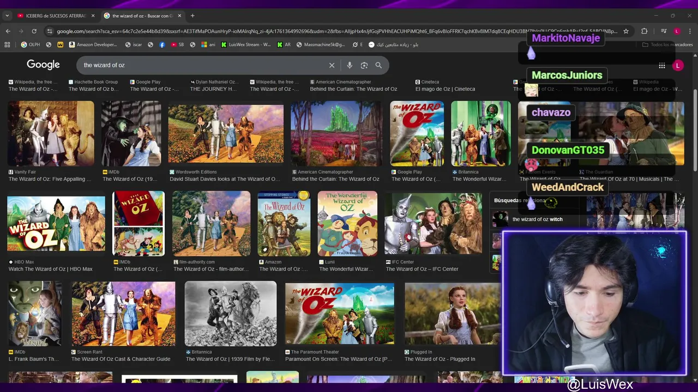This screenshot has width=698, height=392.
Task: Open Vanity Fair Five Appalling result image
Action: coord(51,133)
